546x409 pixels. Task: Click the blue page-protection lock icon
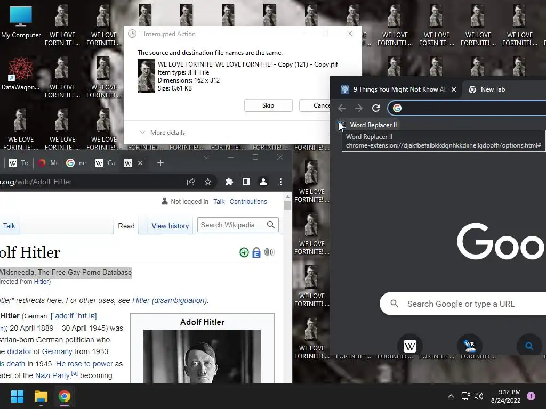point(256,252)
